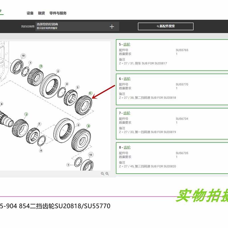Select callout badge 6 pointed to by the red arrow

pos(90,93)
